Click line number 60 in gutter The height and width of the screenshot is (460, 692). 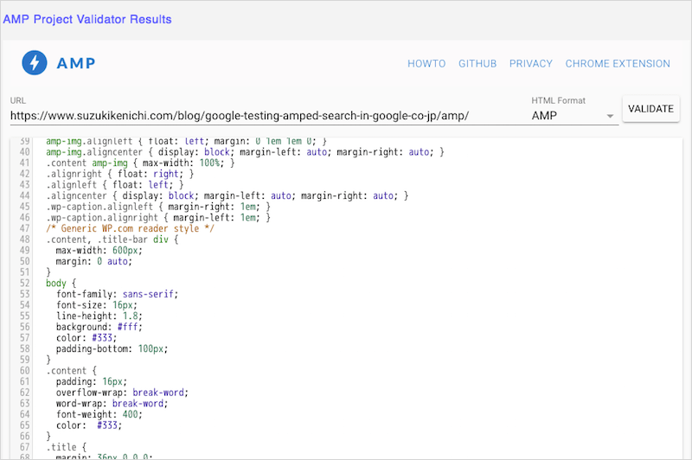25,370
